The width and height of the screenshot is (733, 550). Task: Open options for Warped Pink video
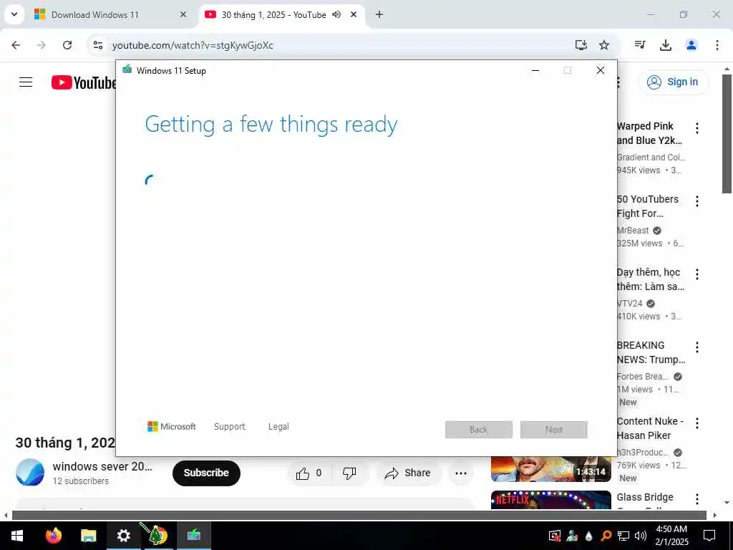click(x=697, y=128)
